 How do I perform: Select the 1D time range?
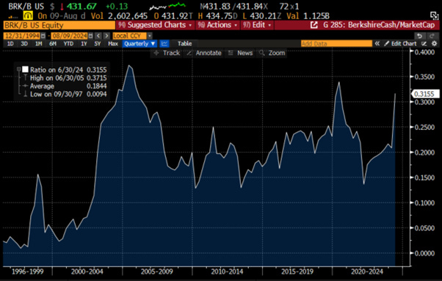pyautogui.click(x=10, y=43)
